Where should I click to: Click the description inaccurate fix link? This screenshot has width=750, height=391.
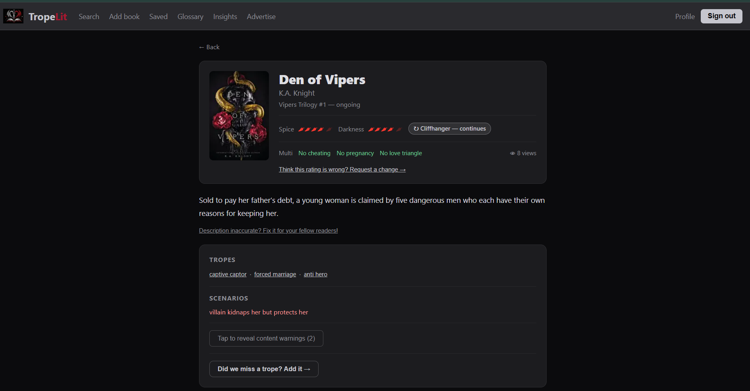point(269,231)
